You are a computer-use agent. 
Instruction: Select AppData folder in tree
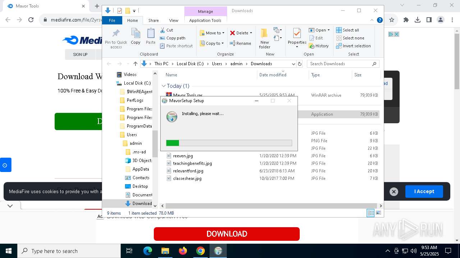[141, 169]
